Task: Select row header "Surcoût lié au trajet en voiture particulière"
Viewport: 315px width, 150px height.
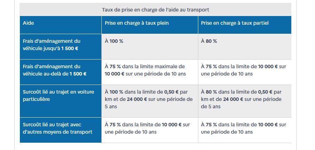Action: [x=51, y=95]
